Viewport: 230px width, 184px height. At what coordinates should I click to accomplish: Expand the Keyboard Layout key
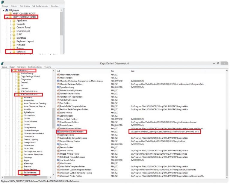(x=11, y=41)
